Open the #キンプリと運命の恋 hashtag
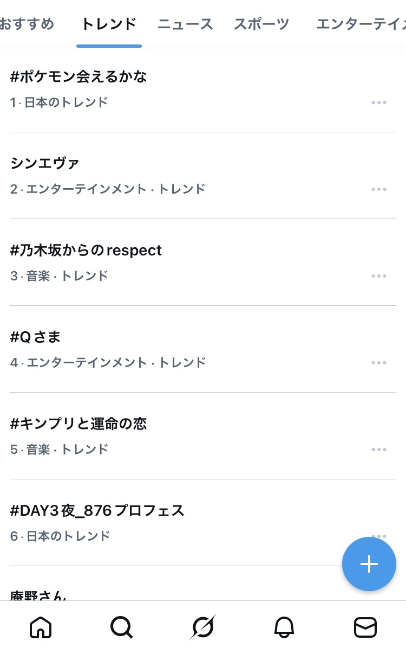This screenshot has width=406, height=654. tap(79, 424)
